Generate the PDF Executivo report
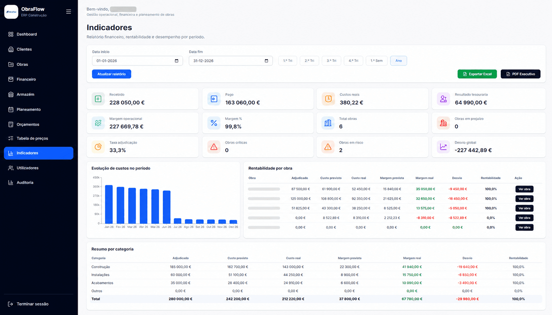Screen dimensions: 552x315 (x=520, y=74)
